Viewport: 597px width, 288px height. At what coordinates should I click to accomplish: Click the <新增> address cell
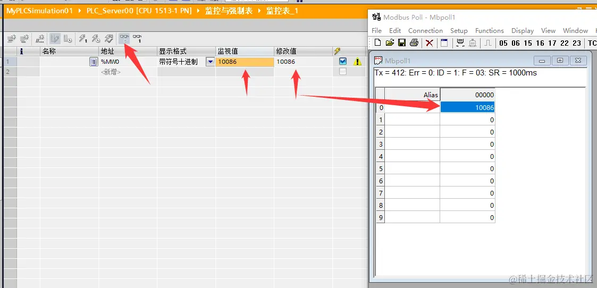[x=128, y=72]
